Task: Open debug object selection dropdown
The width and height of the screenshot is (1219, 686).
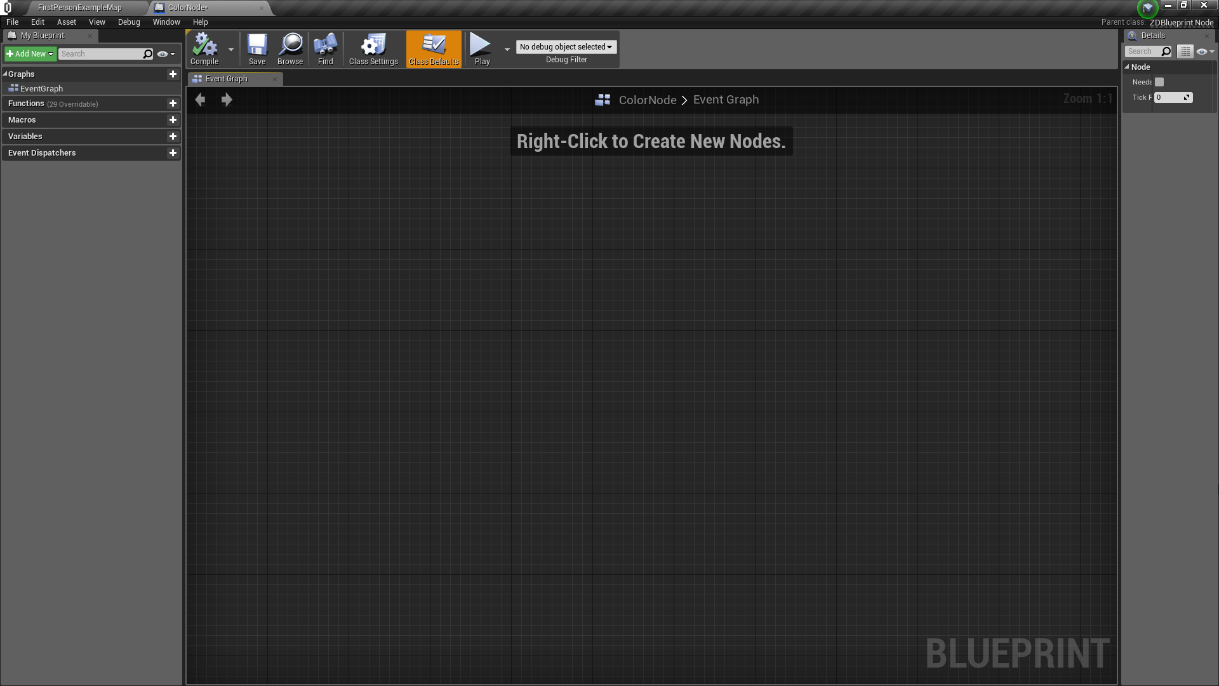Action: click(566, 47)
